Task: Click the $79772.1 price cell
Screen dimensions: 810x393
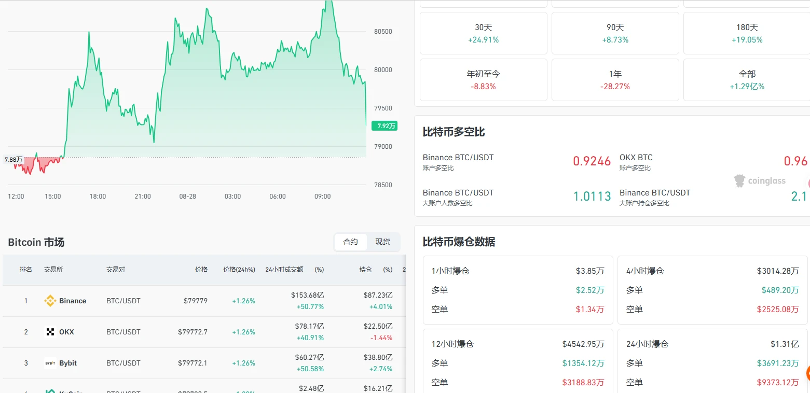Action: (x=193, y=363)
